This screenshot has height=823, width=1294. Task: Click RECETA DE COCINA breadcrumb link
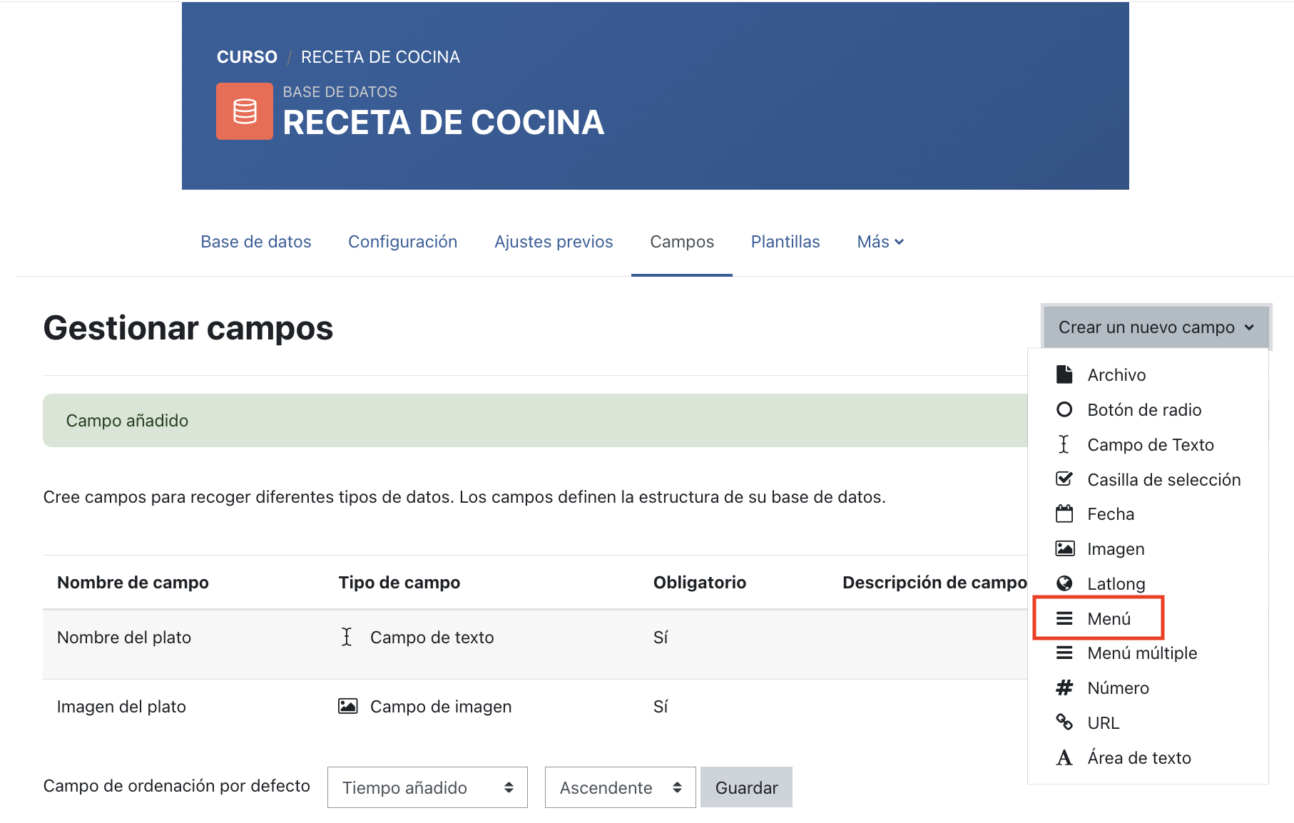[x=380, y=57]
